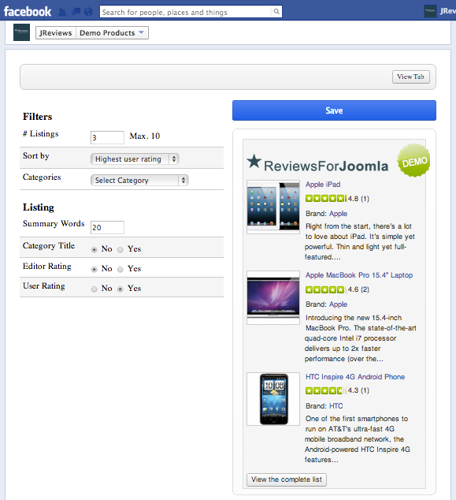Open messages icon in top bar
Screen dimensions: 456x500
[76, 12]
